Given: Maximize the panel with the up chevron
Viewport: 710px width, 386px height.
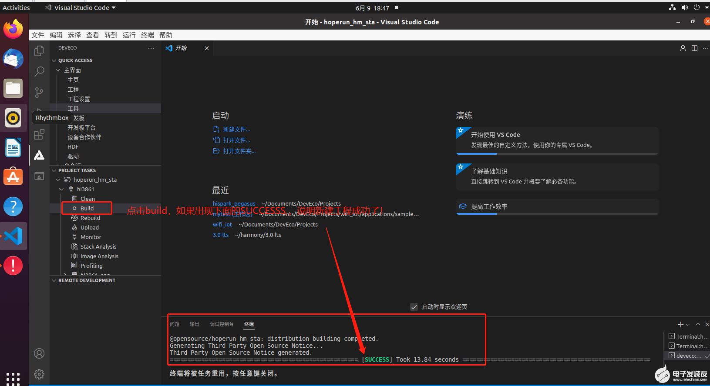Looking at the screenshot, I should point(698,324).
